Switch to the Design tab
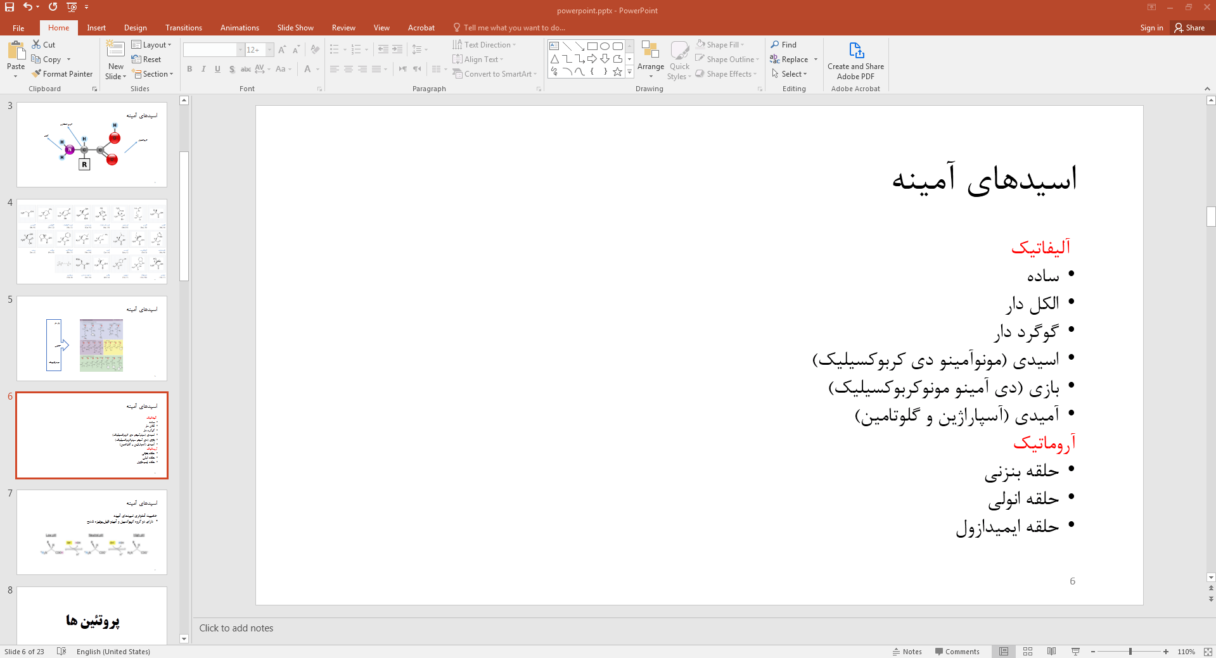Screen dimensions: 1216x658 pos(135,28)
